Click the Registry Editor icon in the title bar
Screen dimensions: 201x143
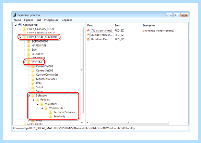(15, 15)
